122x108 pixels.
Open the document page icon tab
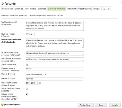coord(104,9)
